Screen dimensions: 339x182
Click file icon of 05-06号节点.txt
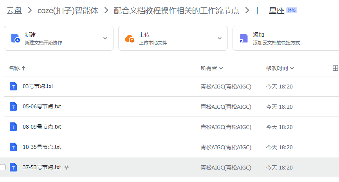[13, 106]
